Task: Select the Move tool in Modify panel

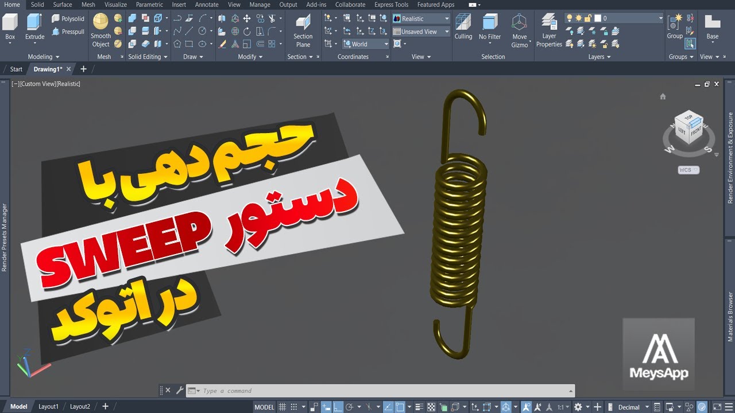Action: [247, 18]
